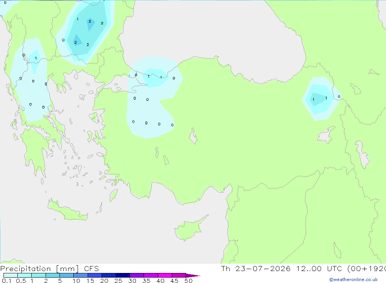
Task: Click the 'Precipitation [mm]' title label
Action: (x=39, y=268)
